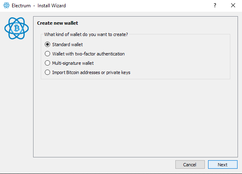Click the large Electrum atom logo
The height and width of the screenshot is (174, 242).
[17, 28]
